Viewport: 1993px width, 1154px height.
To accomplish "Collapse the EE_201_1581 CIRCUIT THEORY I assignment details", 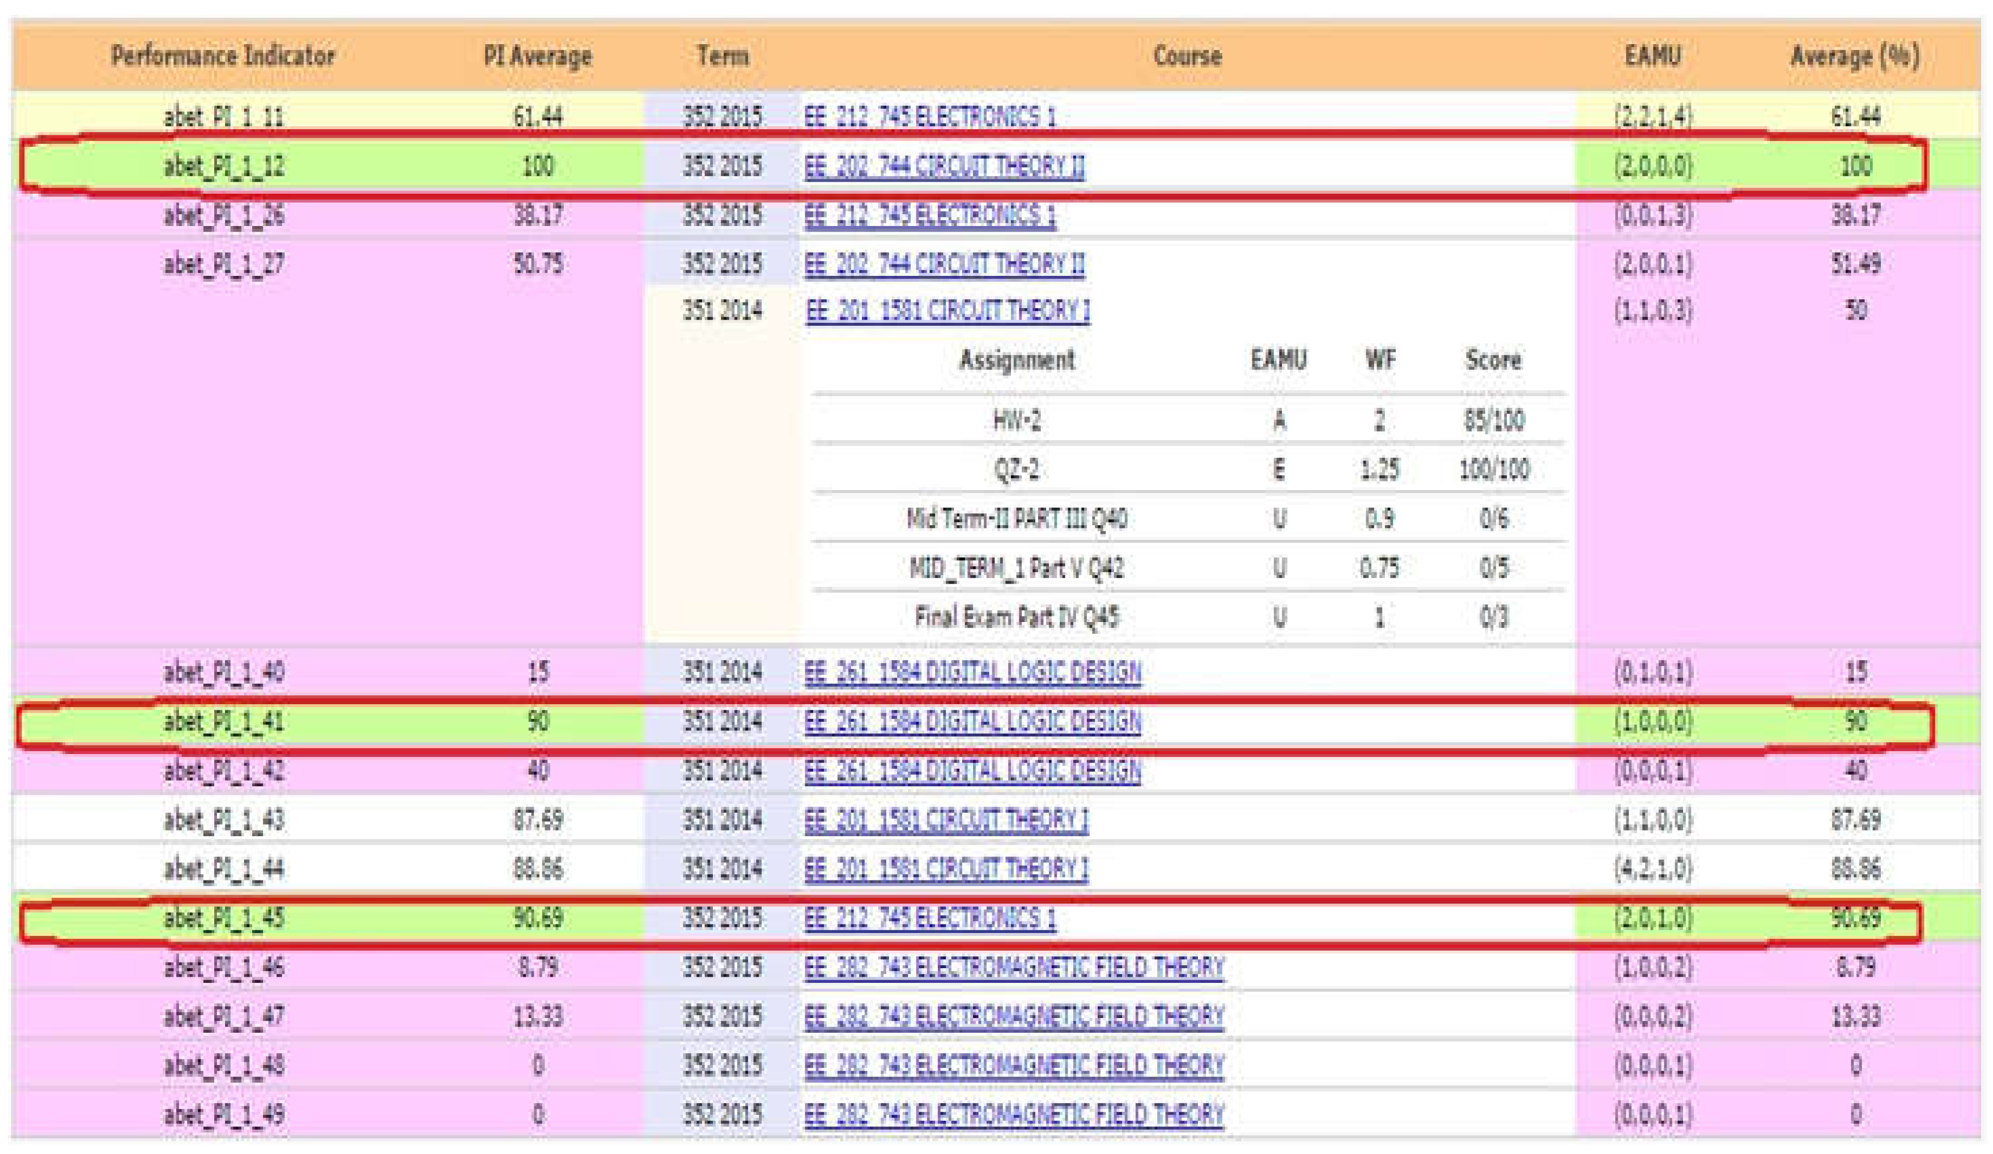I will point(947,310).
